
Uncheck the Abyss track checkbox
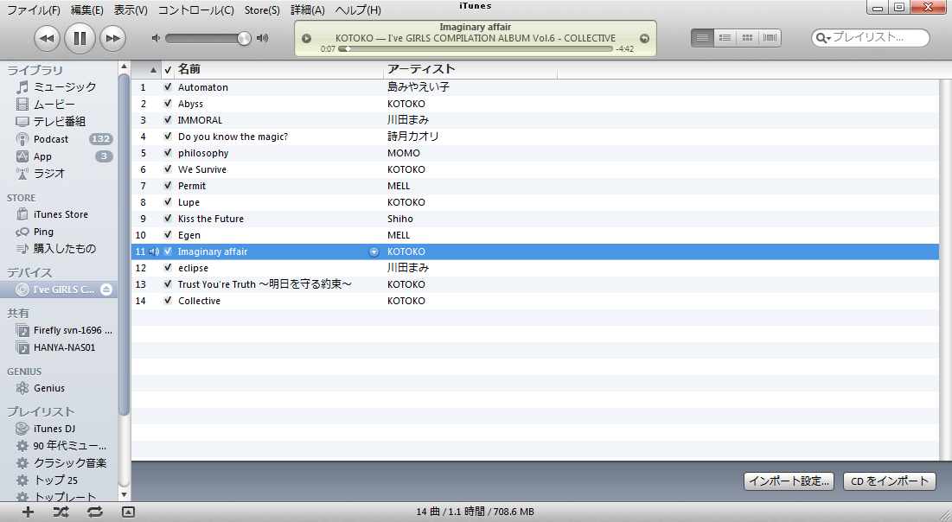point(168,103)
